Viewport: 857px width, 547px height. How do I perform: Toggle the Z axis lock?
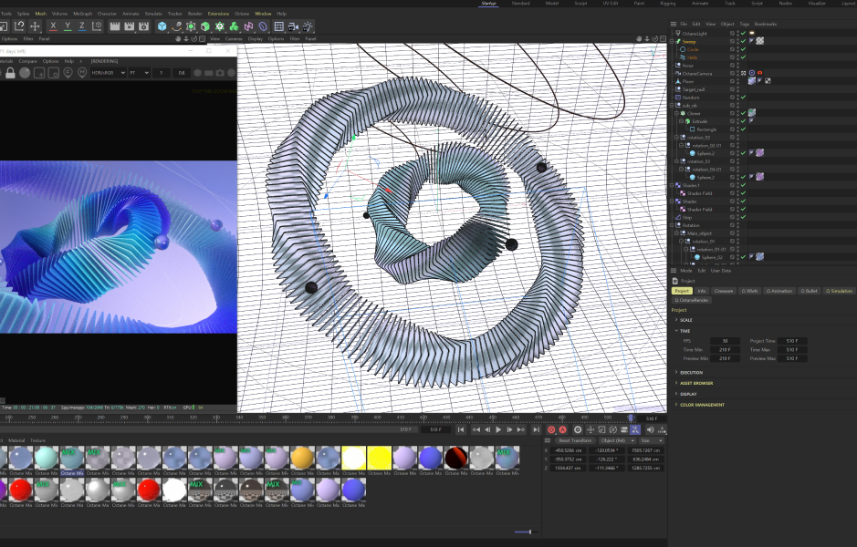[82, 26]
